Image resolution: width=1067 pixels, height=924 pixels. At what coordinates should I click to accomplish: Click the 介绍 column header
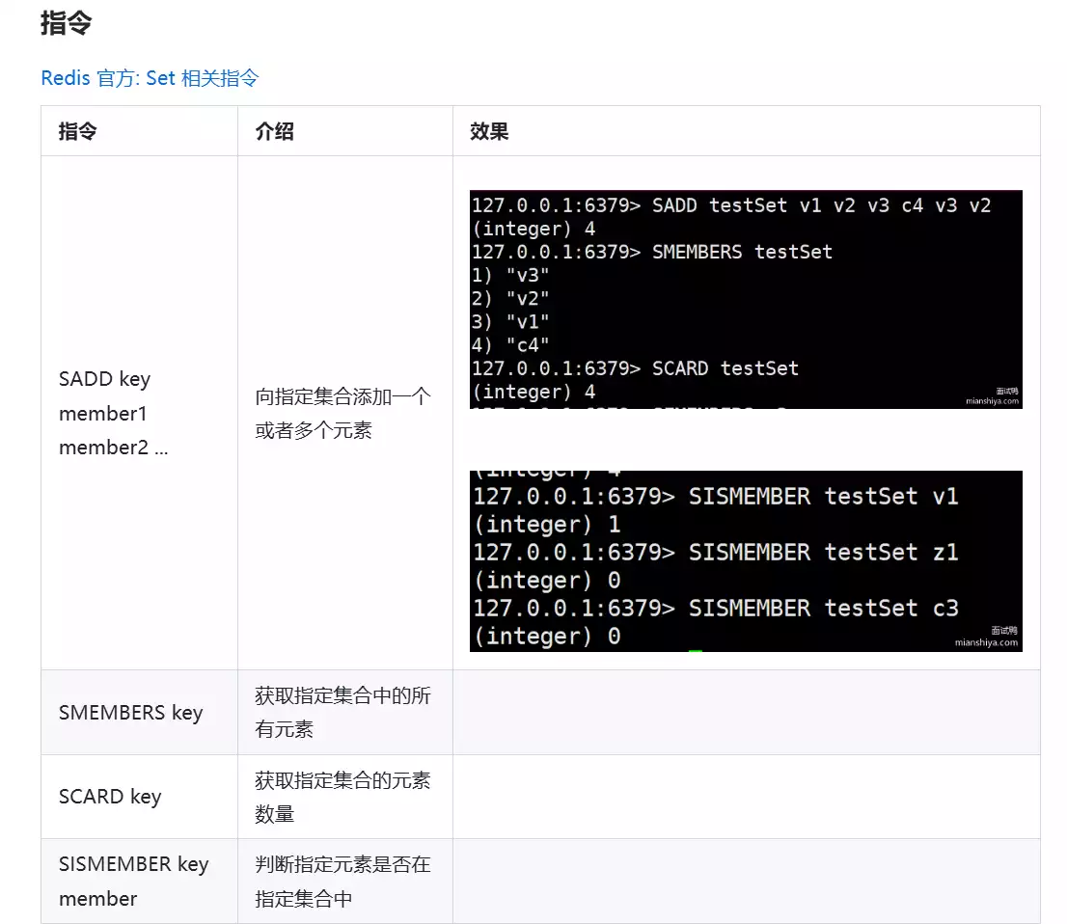274,131
